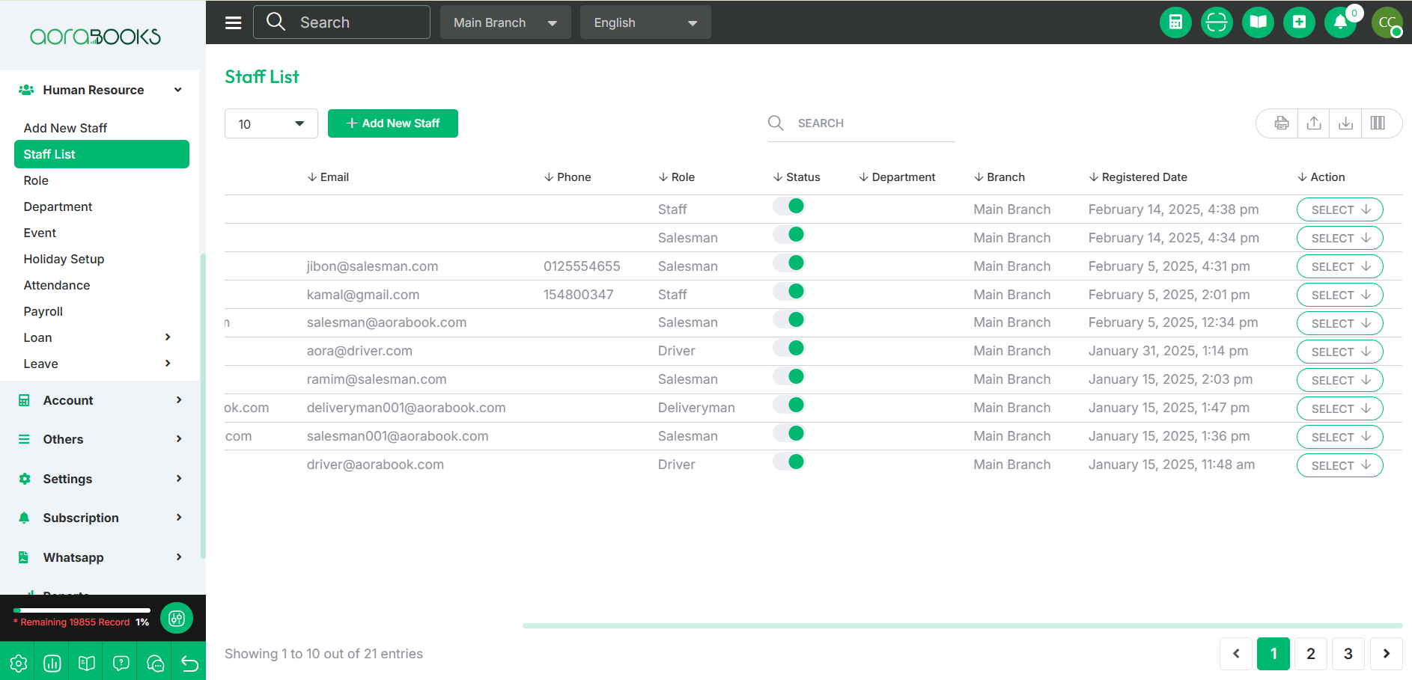Toggle status for kamal@gmail.com

(789, 292)
